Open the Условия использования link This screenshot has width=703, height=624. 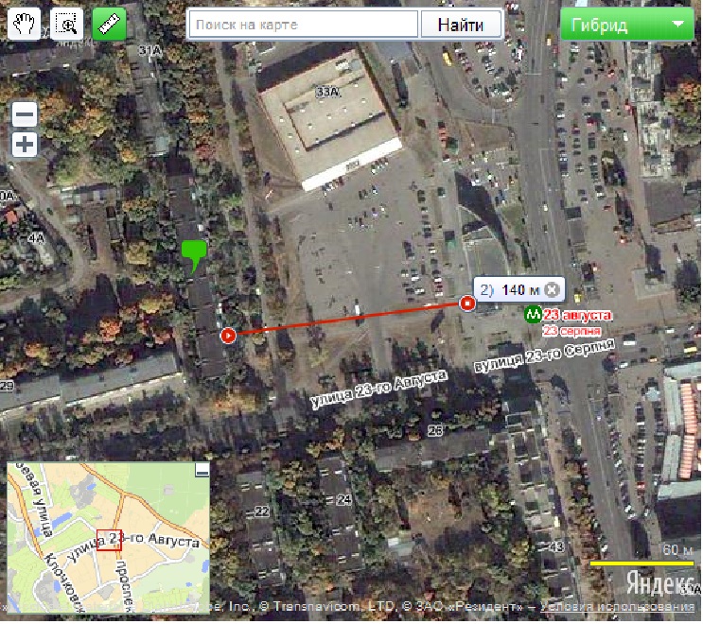pyautogui.click(x=617, y=607)
